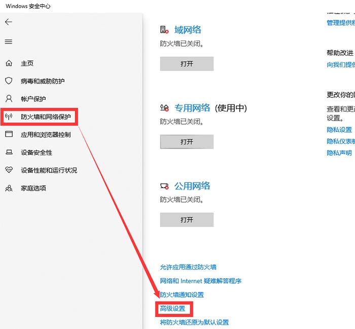
Task: Select 病毒和威胁防护 in the sidebar
Action: (x=43, y=81)
